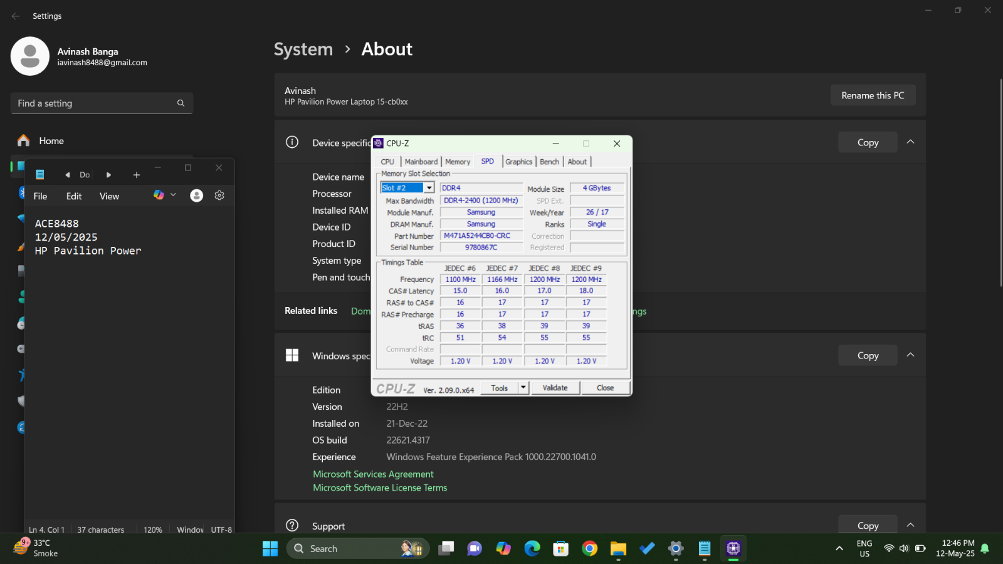Click the M471A5244CB0-CRC part number field
Screen dimensions: 1003x564
(481, 236)
